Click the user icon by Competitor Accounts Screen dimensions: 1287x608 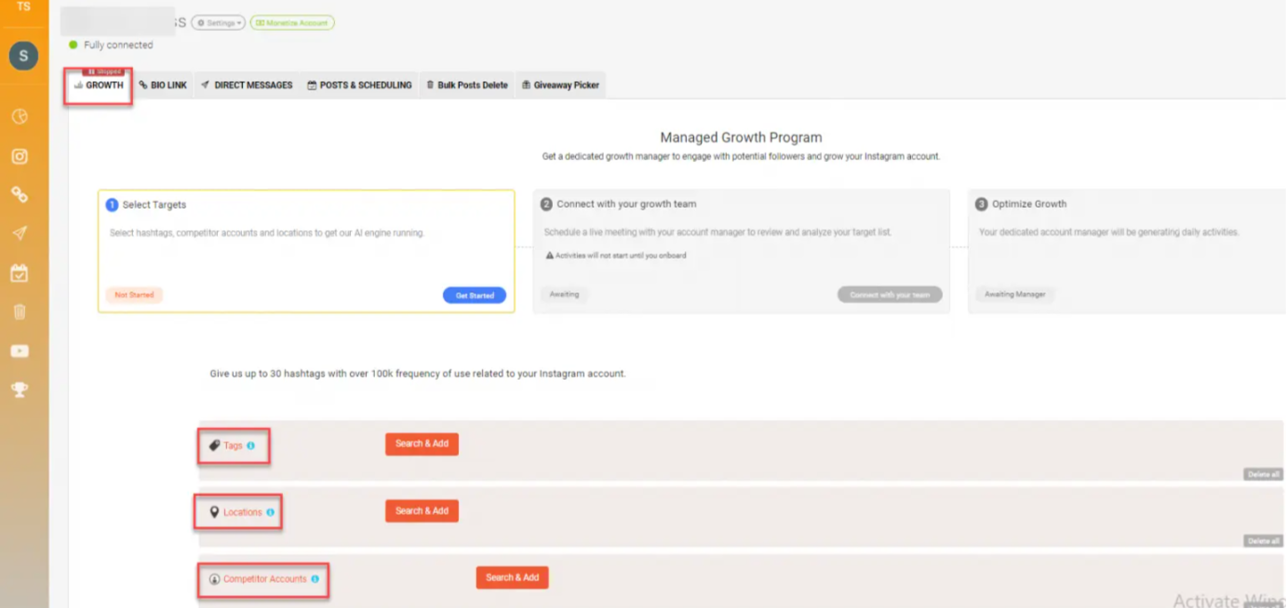[214, 579]
